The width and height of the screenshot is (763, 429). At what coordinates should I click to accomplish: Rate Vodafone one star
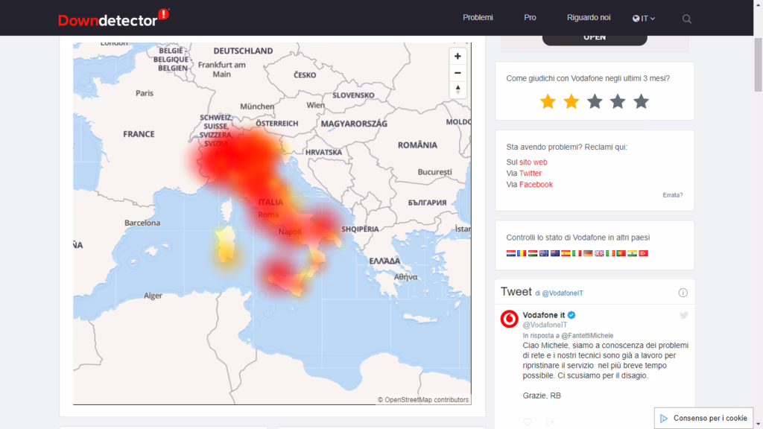pyautogui.click(x=548, y=101)
